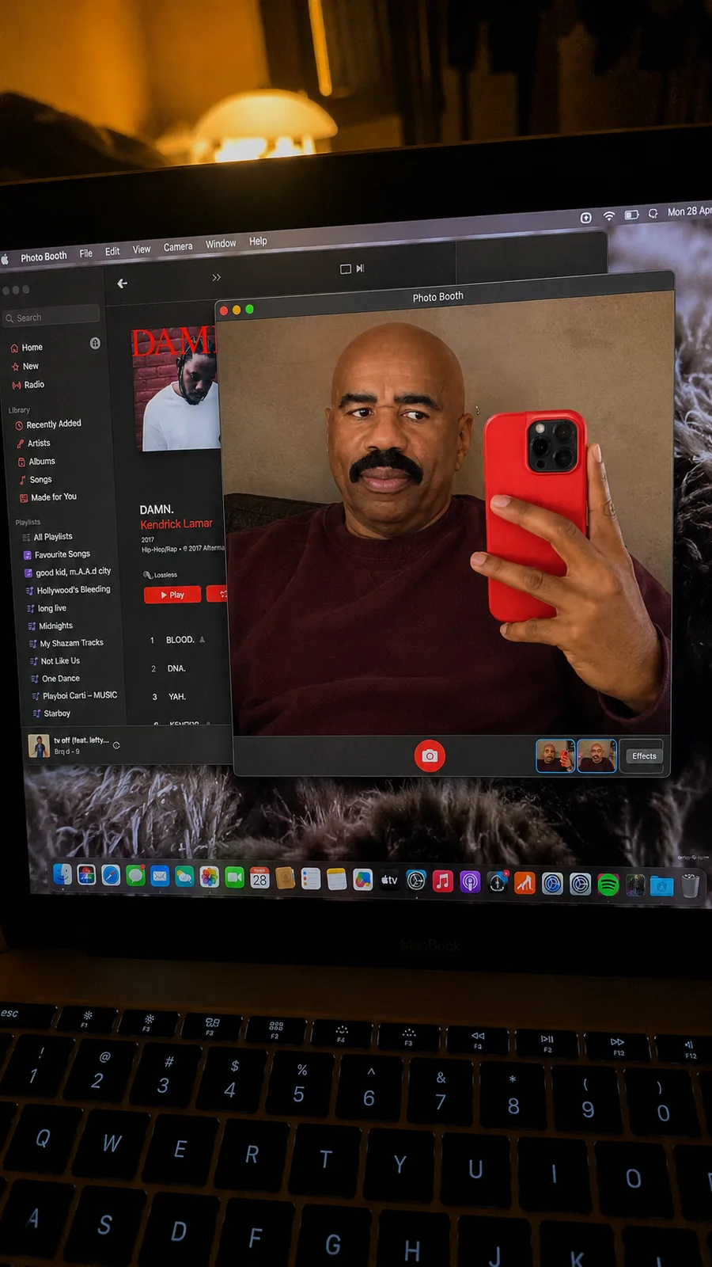Open Music app from the Dock
The width and height of the screenshot is (712, 1267).
coord(443,881)
